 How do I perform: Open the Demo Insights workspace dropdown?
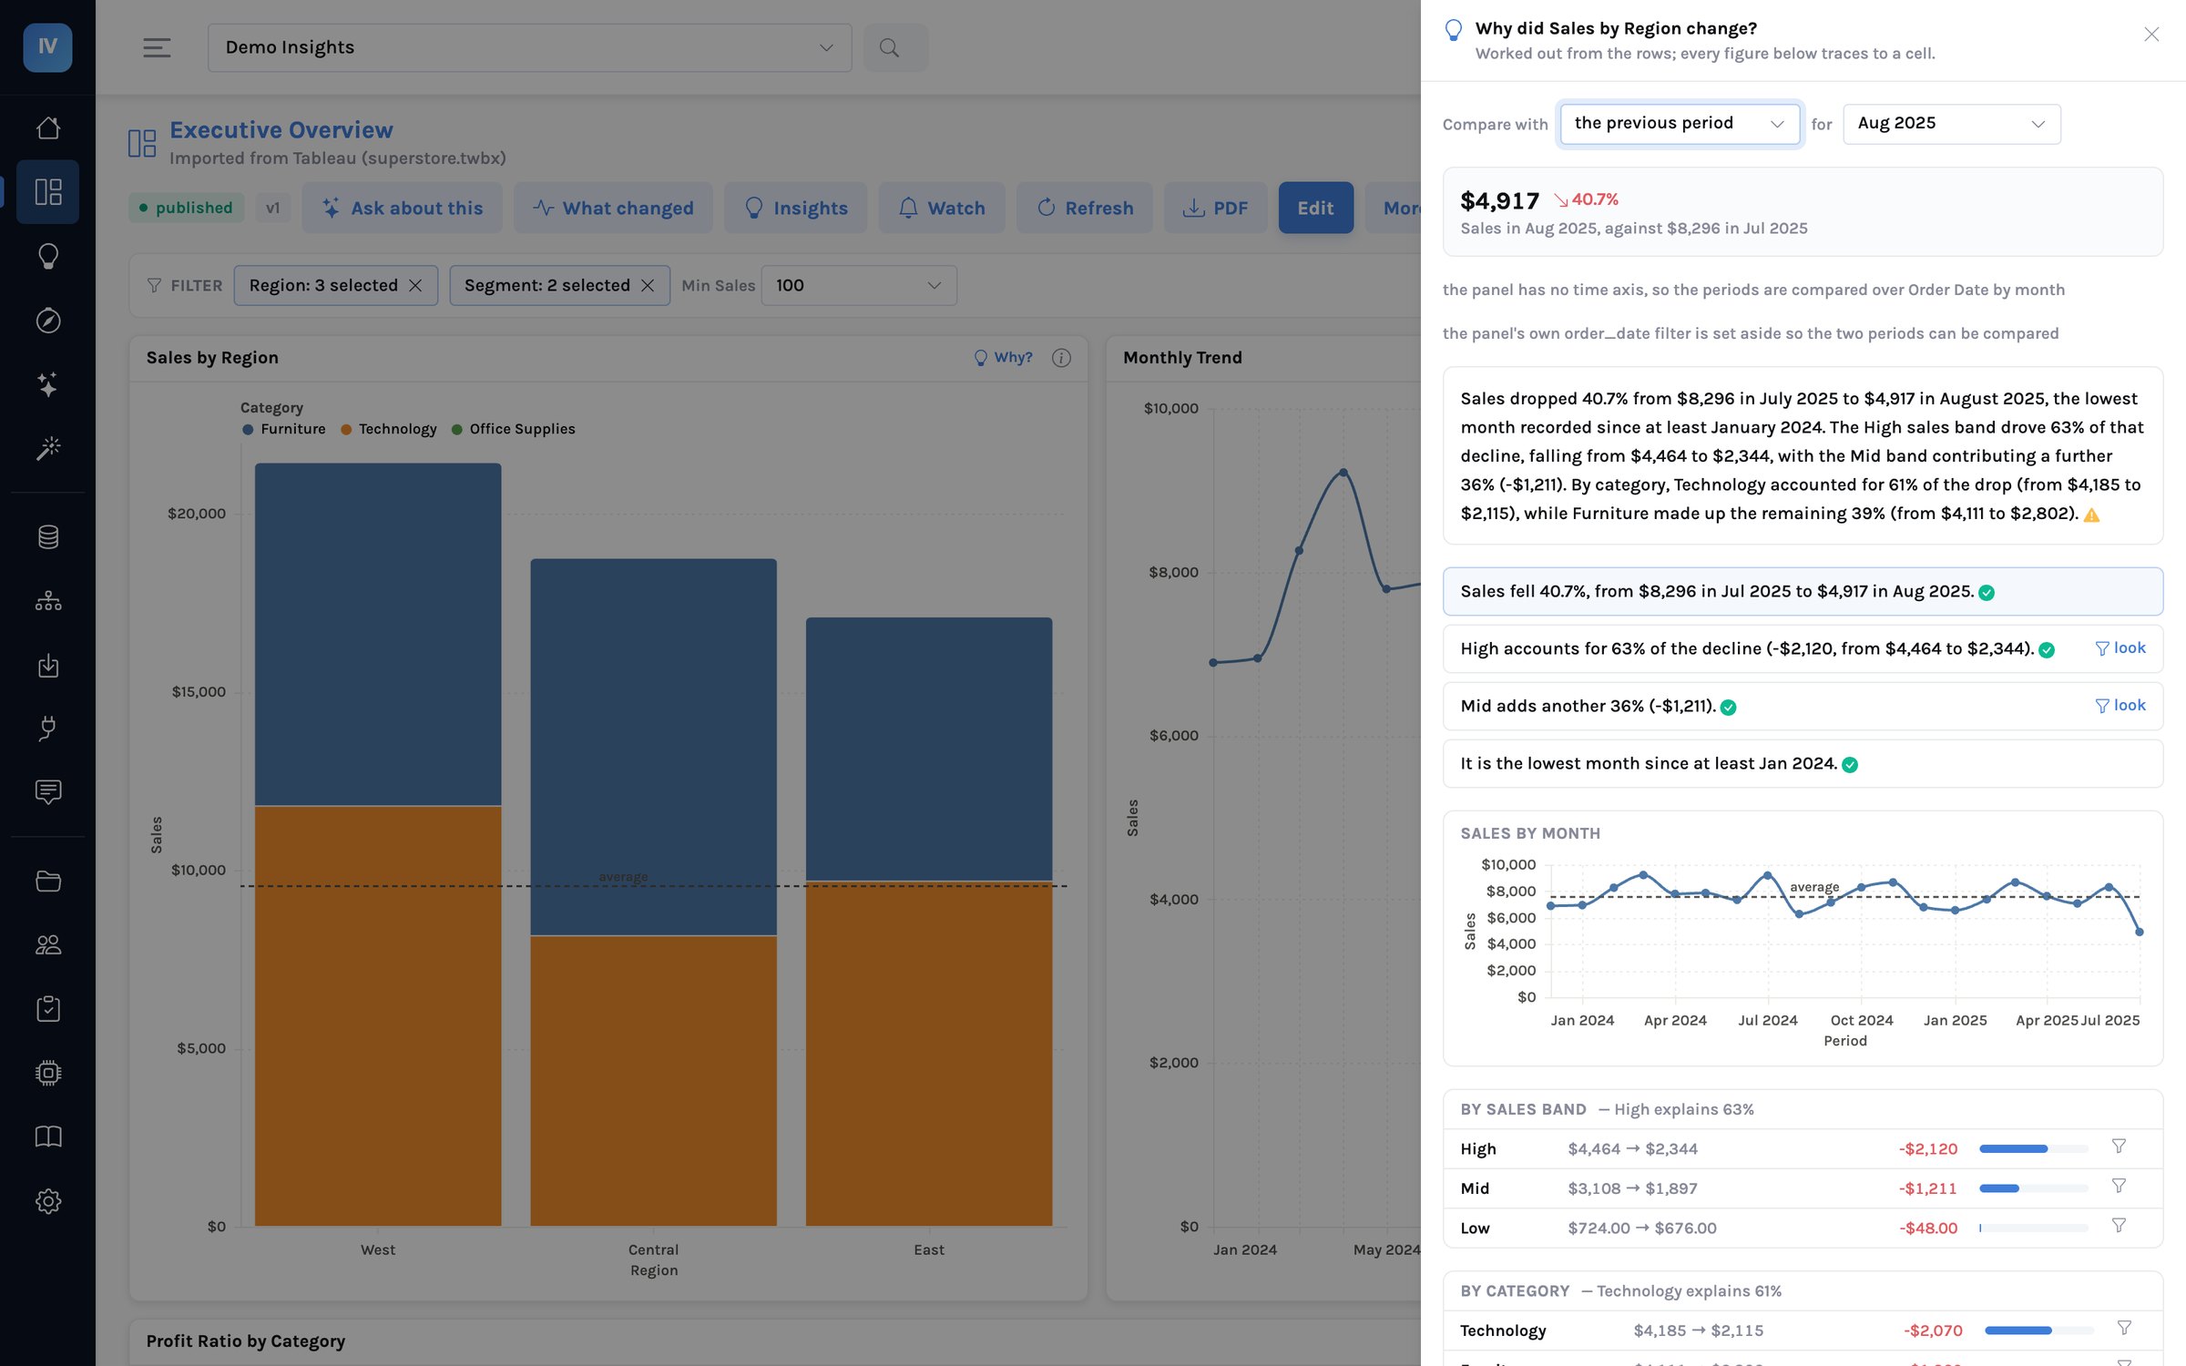[x=529, y=47]
